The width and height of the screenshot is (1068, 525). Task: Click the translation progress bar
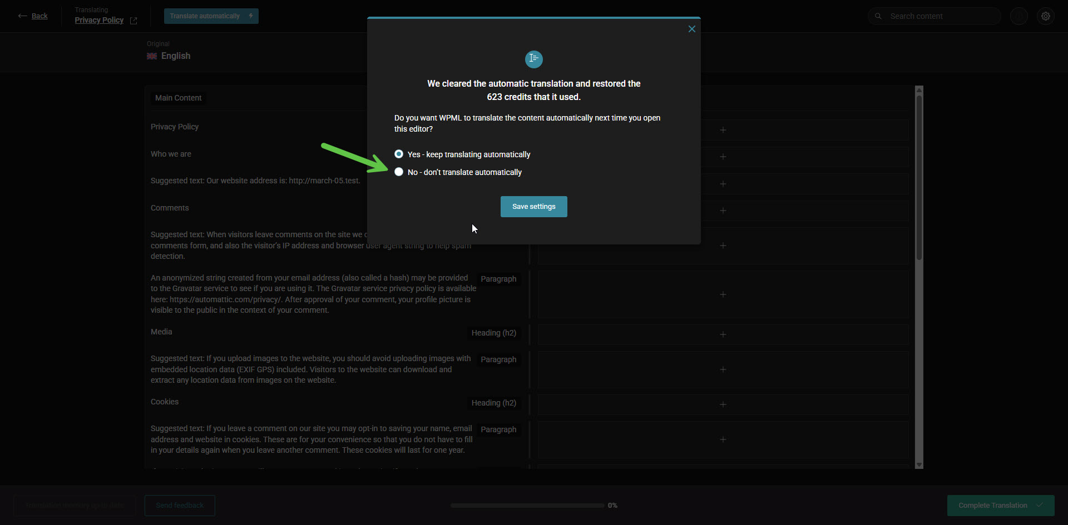click(x=527, y=506)
